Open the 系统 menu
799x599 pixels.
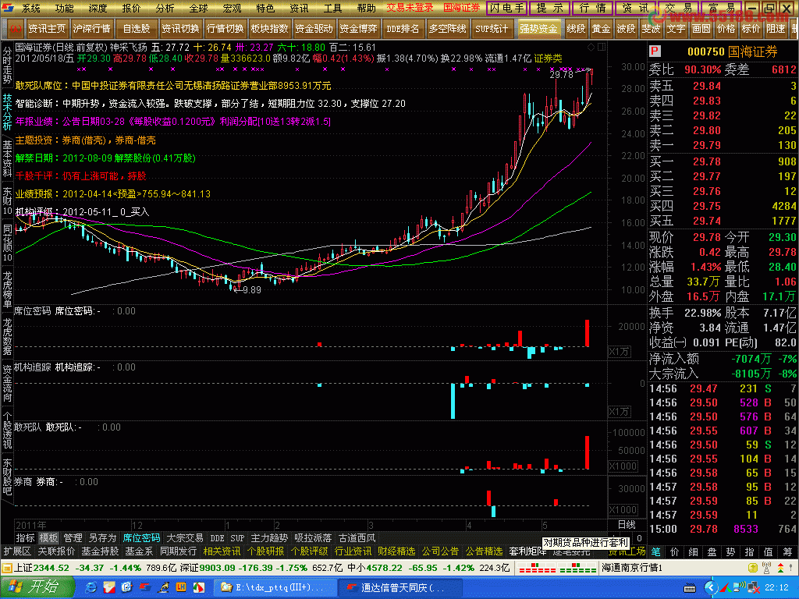click(30, 8)
